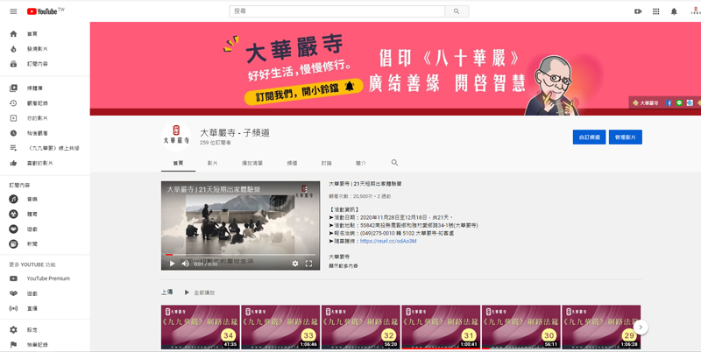Image resolution: width=701 pixels, height=352 pixels.
Task: Open the YouTube apps grid
Action: click(x=655, y=11)
